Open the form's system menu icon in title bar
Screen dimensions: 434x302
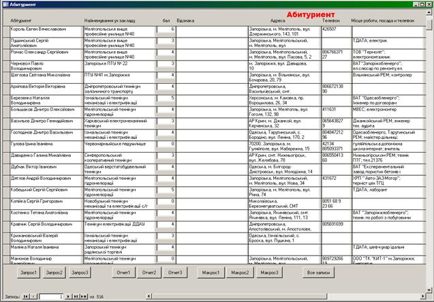5,5
